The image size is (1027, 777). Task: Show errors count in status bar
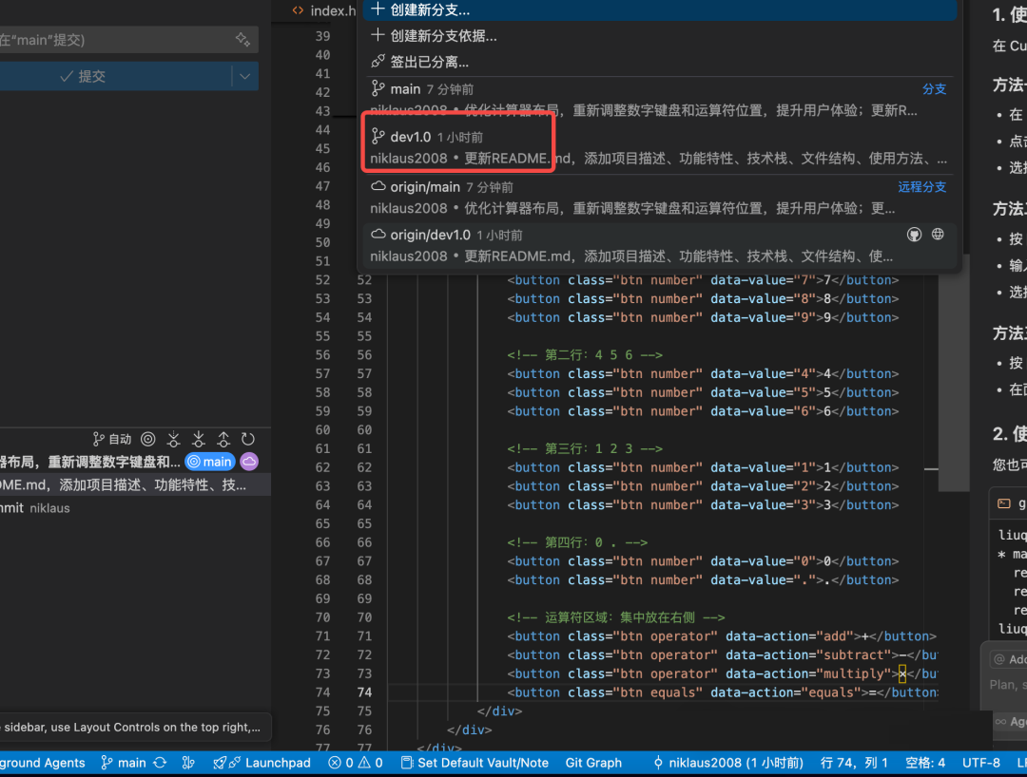point(340,763)
